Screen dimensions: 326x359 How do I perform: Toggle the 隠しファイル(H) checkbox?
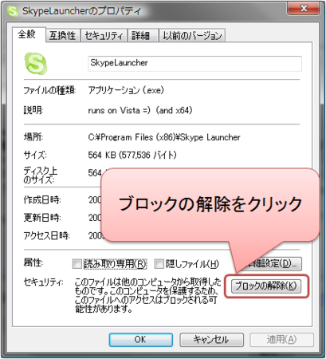pos(159,264)
